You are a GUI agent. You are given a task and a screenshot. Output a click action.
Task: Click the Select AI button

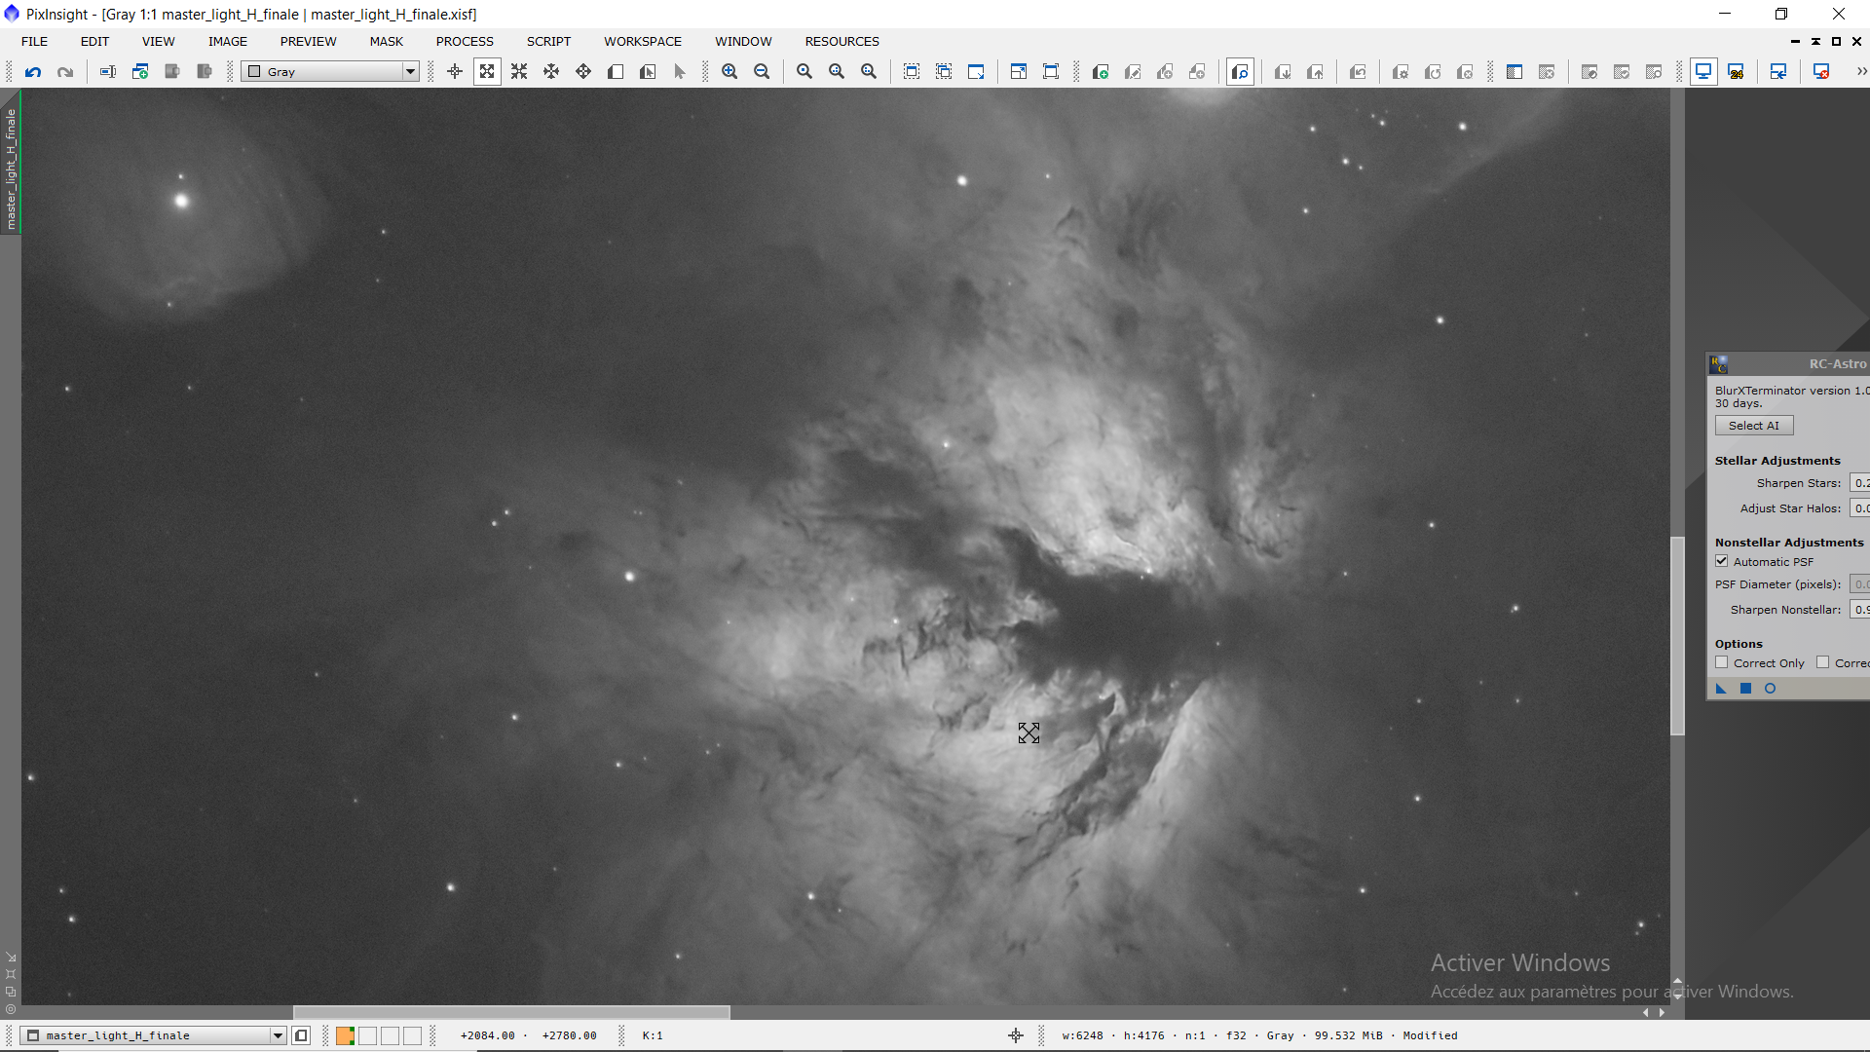coord(1753,426)
